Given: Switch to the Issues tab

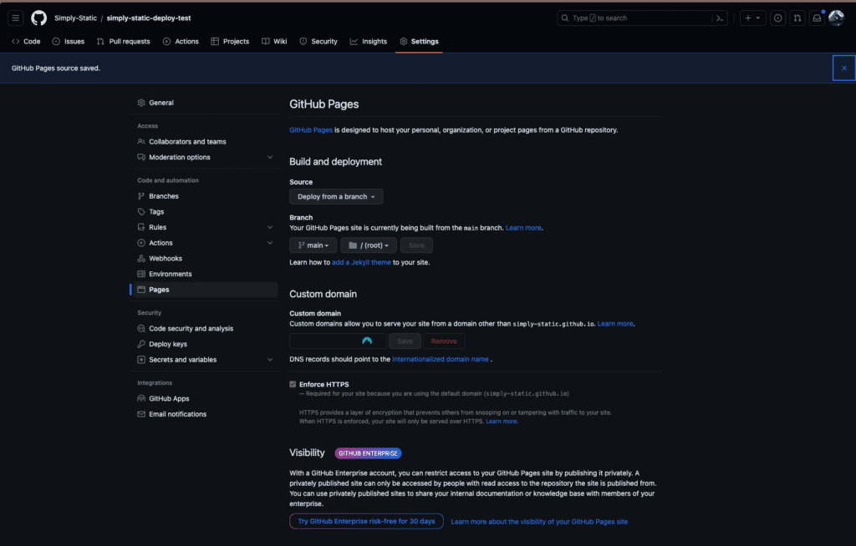Looking at the screenshot, I should pos(69,42).
